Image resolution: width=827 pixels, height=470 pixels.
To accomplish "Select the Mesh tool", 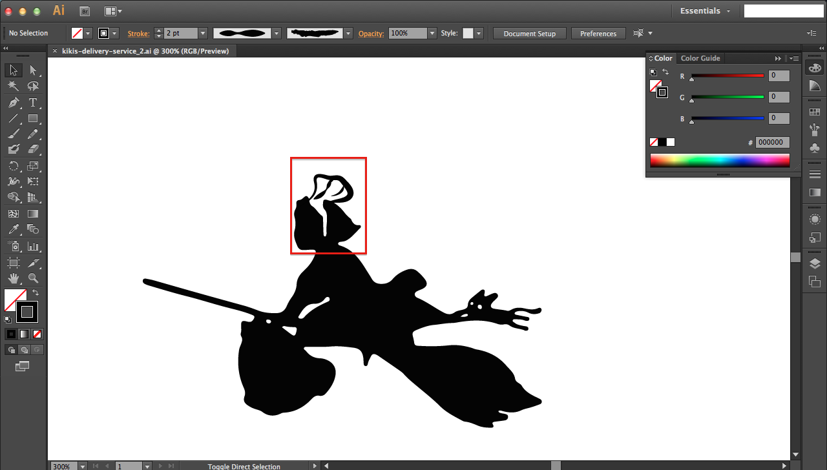I will [14, 214].
